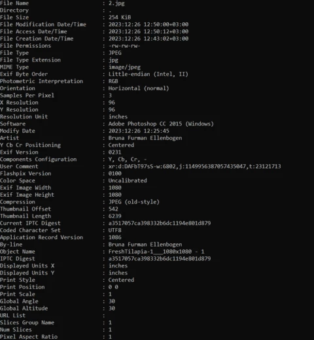Click the file name value 2.jpg
The width and height of the screenshot is (314, 340).
coord(116,3)
